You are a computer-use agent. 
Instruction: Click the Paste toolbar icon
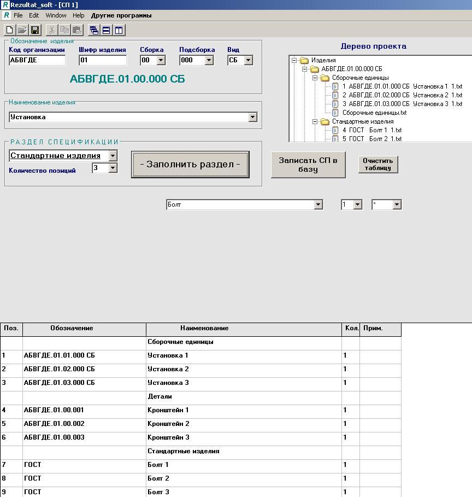(x=77, y=30)
